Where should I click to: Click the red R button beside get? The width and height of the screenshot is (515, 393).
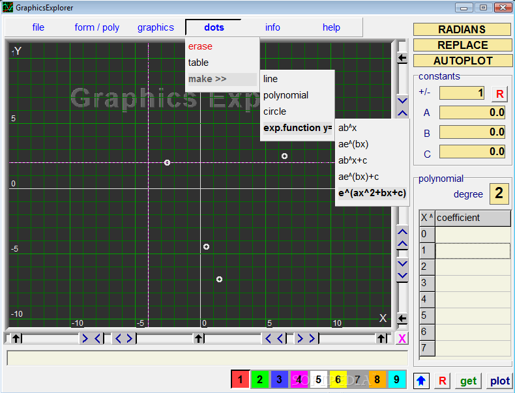click(442, 381)
